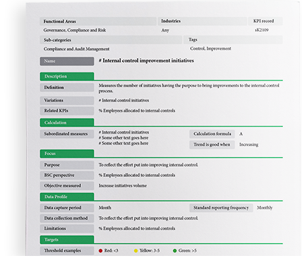Open the green Focus section header
The width and height of the screenshot is (302, 260).
click(67, 153)
